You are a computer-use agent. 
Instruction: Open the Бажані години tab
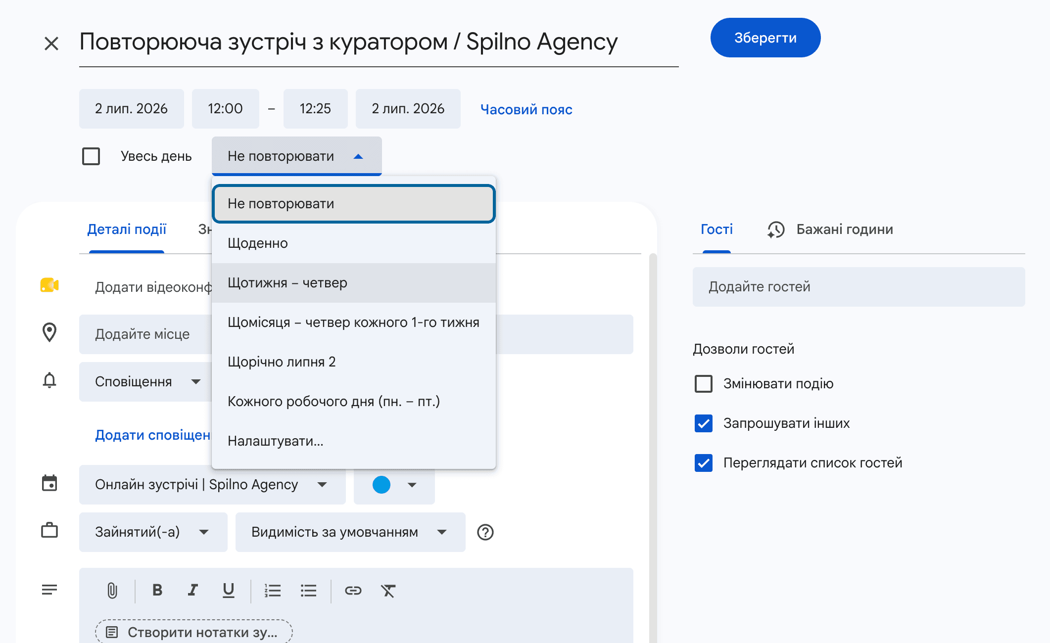click(x=830, y=230)
